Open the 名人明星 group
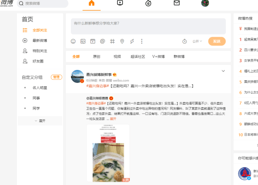 click(x=40, y=88)
